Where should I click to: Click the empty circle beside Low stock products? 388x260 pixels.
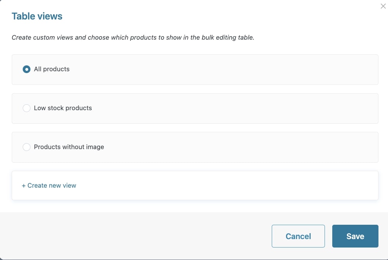click(26, 108)
